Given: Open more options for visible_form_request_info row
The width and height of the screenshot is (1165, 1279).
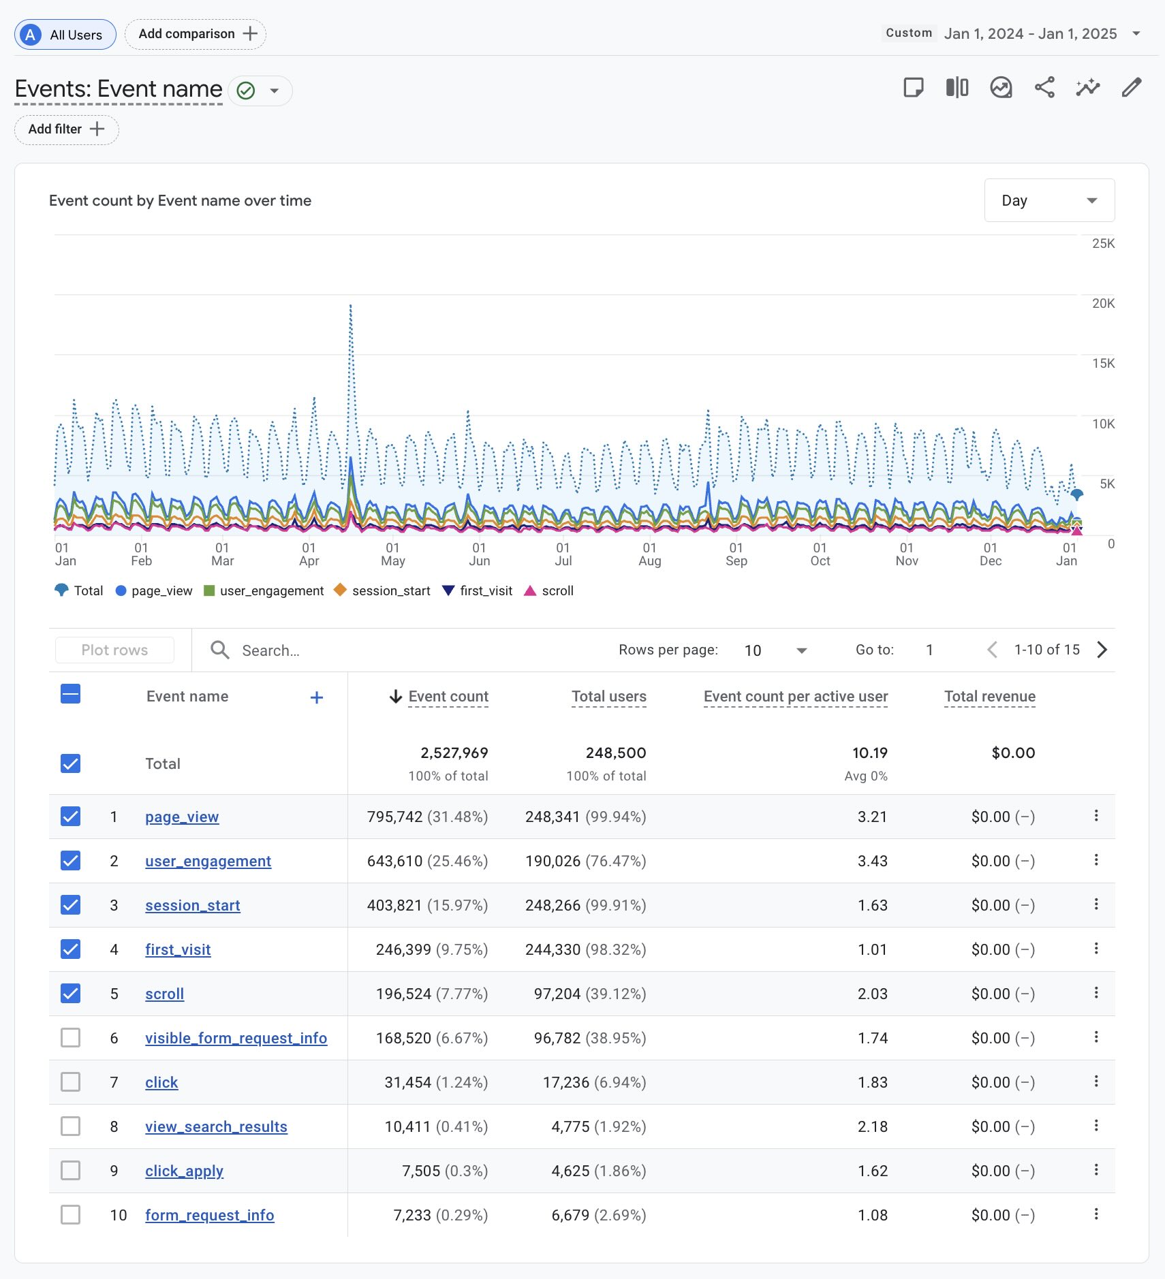Looking at the screenshot, I should click(1096, 1037).
